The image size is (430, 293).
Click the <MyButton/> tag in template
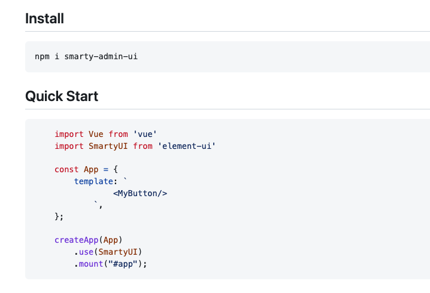pos(140,193)
